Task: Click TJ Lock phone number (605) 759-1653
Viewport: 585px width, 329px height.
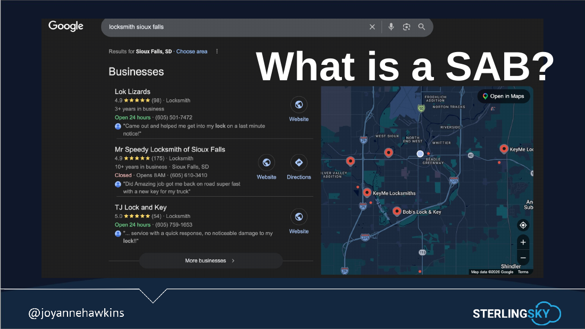Action: [174, 225]
